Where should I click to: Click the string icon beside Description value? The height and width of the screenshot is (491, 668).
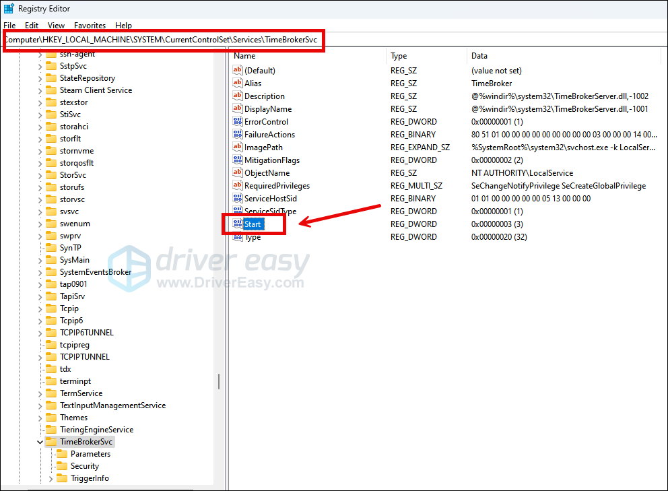[x=237, y=96]
